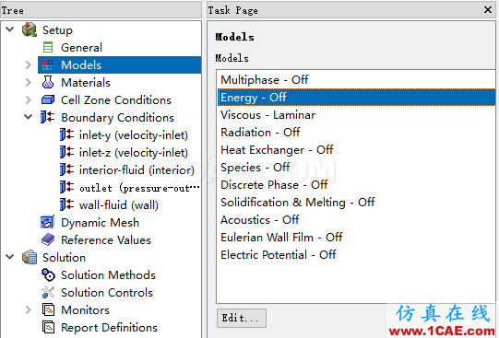Click the Edit... button

click(242, 318)
